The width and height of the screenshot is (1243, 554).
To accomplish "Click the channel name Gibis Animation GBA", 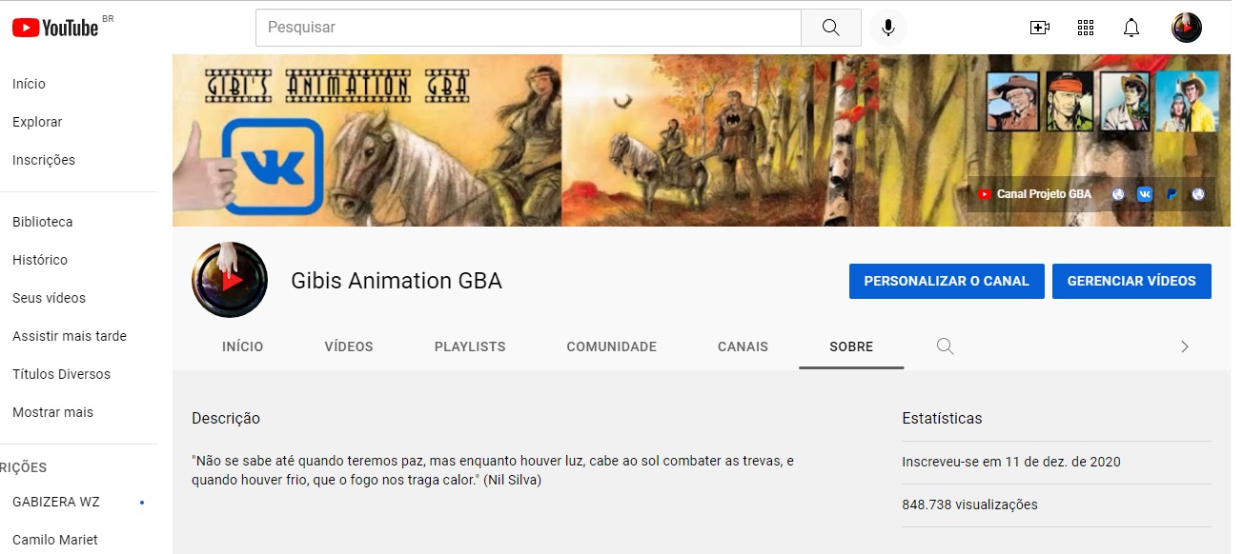I will pos(397,281).
